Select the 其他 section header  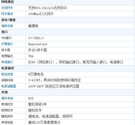[x=4, y=92]
